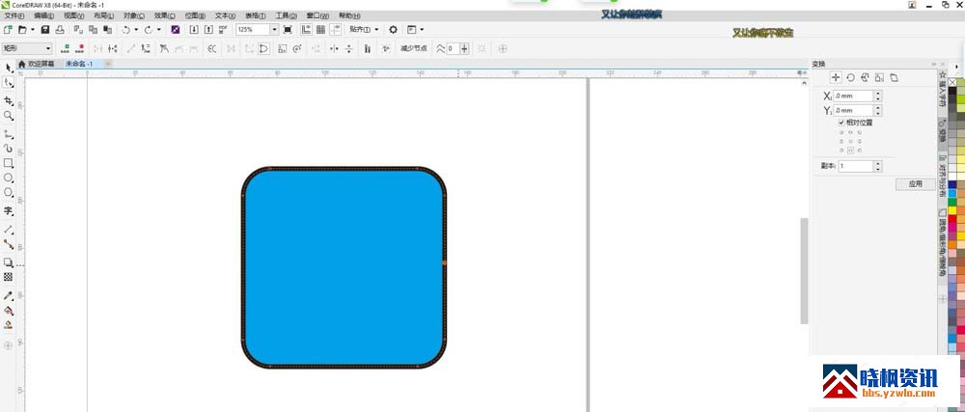Expand the undo history dropdown arrow
This screenshot has width=965, height=412.
pyautogui.click(x=135, y=30)
